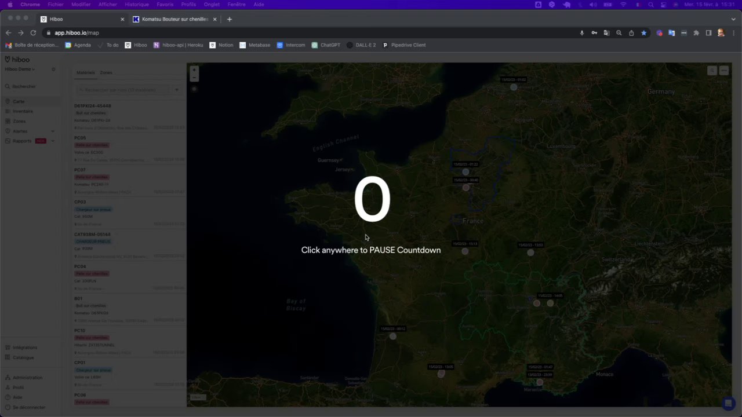This screenshot has width=742, height=417.
Task: Open the Historique menu in the menu bar
Action: (137, 5)
